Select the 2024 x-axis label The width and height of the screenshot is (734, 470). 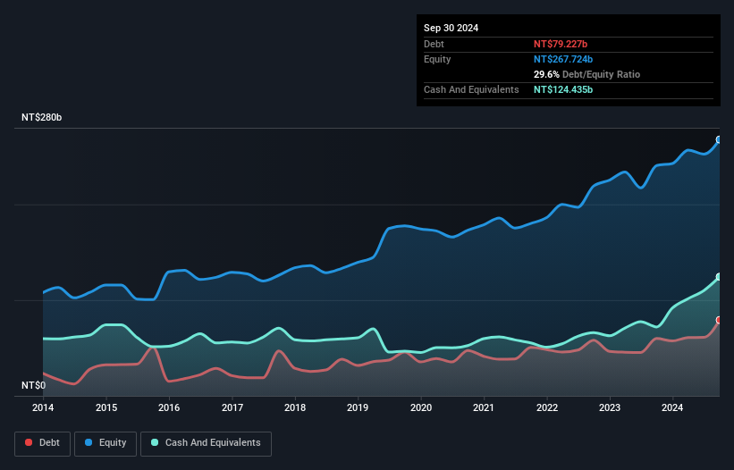[672, 407]
